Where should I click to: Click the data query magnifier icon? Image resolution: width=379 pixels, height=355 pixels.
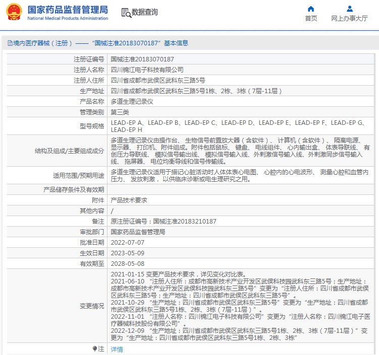(x=126, y=13)
